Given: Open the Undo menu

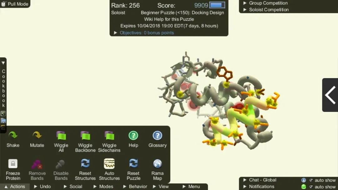Looking at the screenshot, I should tap(43, 186).
